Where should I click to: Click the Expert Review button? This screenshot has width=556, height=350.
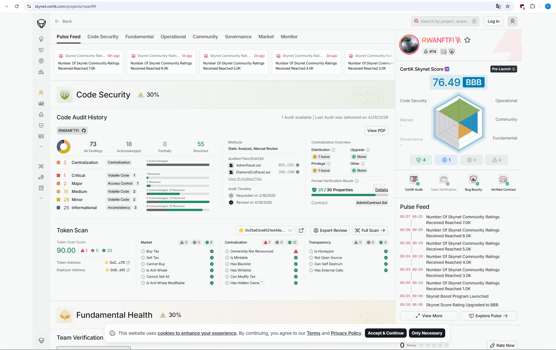tap(330, 230)
